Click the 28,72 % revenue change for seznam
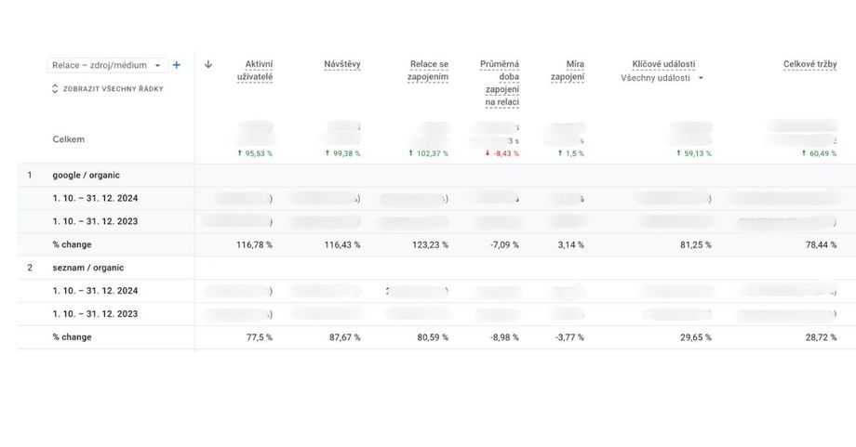Screen dimensions: 856x447 (816, 337)
